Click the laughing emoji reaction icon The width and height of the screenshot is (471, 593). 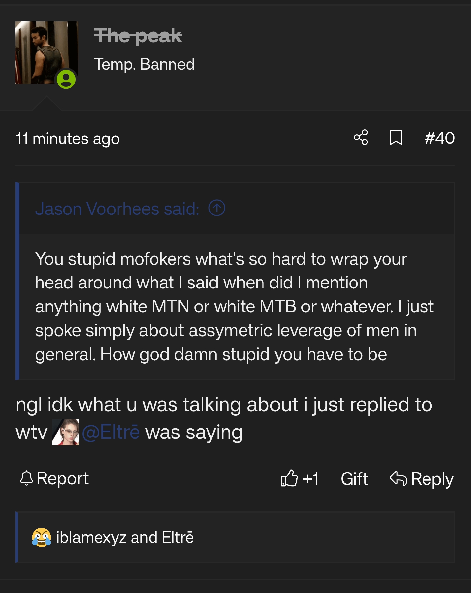41,537
